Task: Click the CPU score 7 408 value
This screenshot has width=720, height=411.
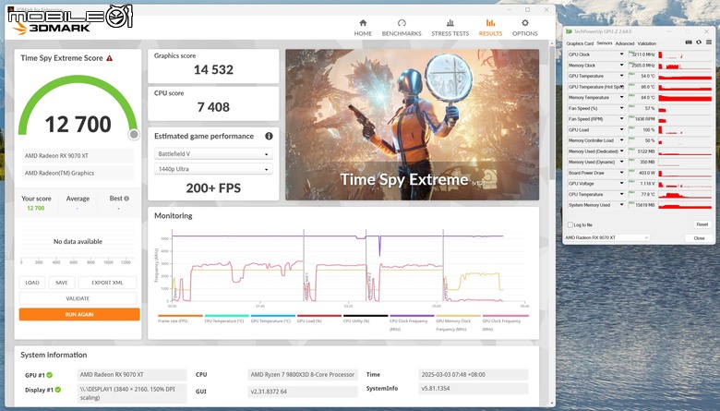Action: click(x=213, y=107)
